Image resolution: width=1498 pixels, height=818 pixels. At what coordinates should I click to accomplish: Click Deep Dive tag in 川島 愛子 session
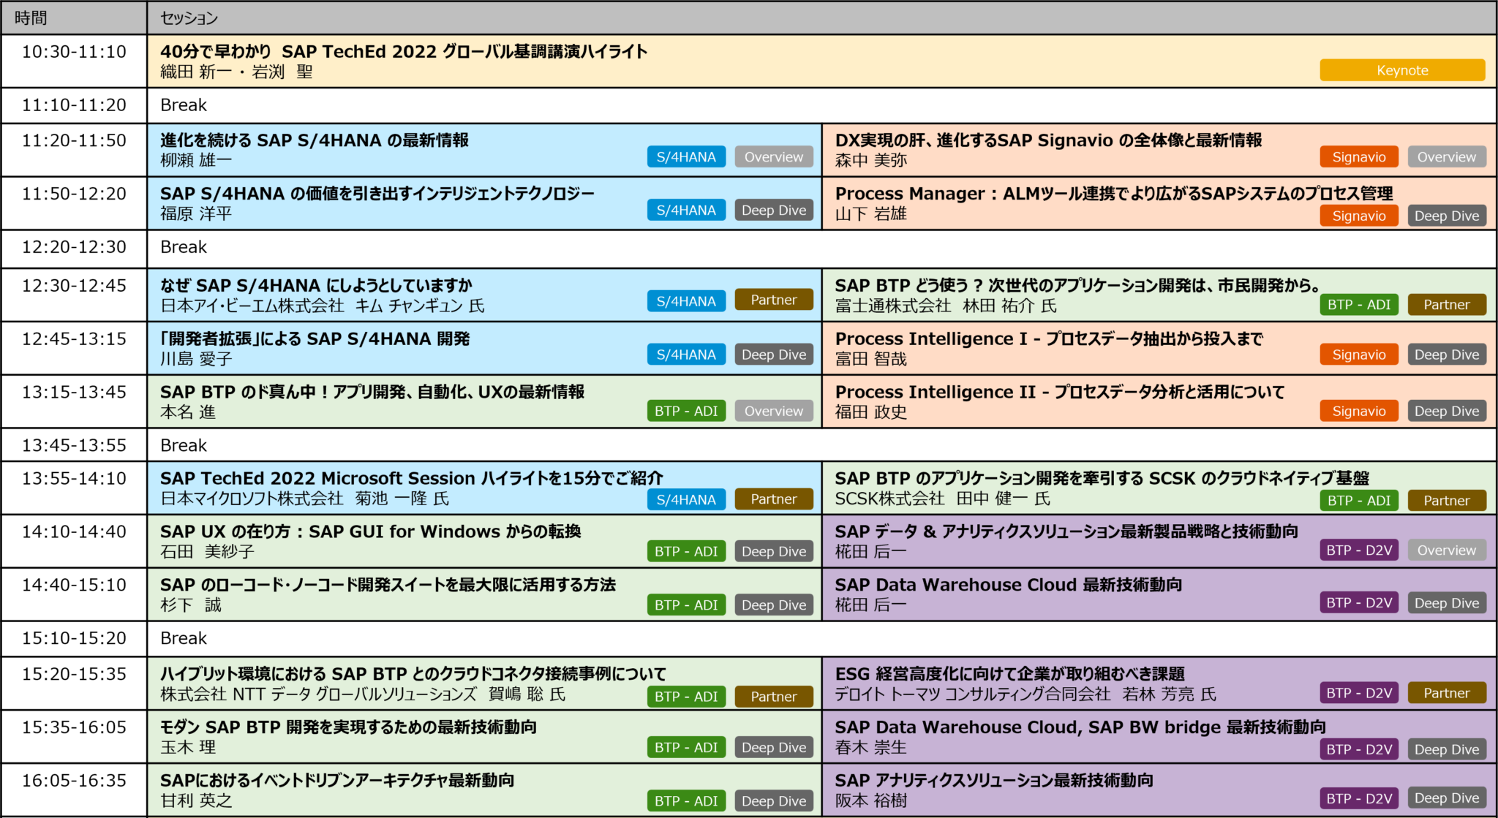pos(774,355)
